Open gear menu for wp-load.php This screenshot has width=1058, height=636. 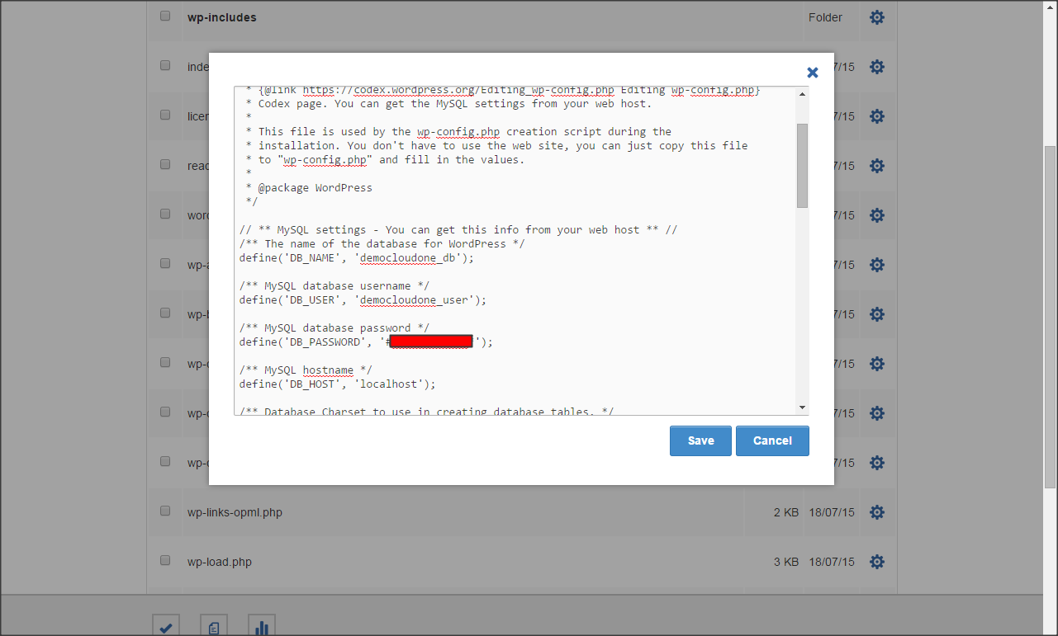(x=876, y=562)
